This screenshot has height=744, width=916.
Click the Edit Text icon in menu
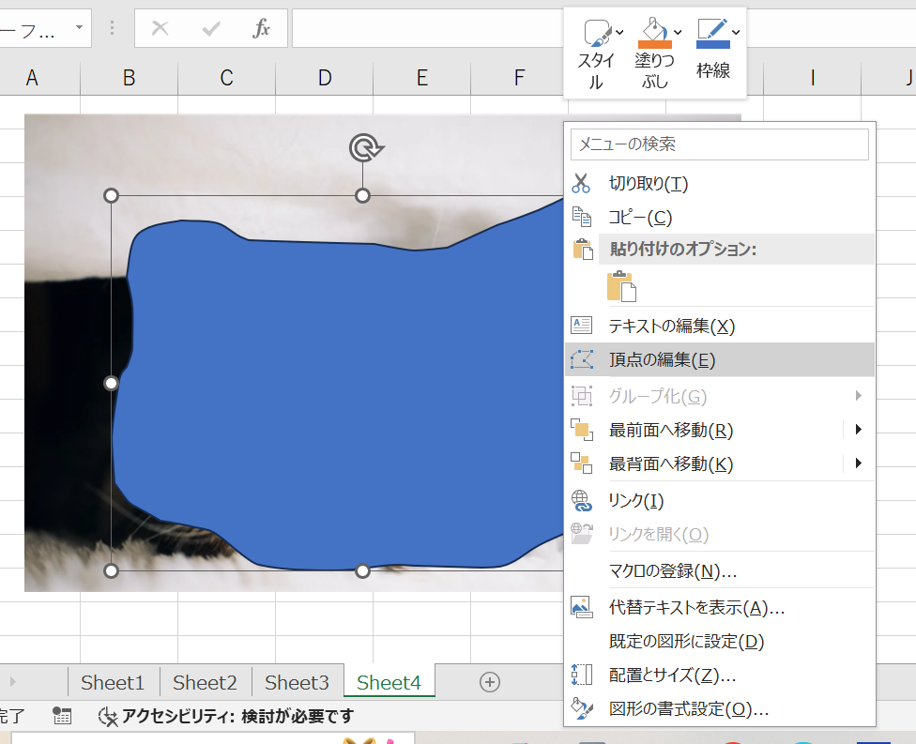(x=581, y=326)
